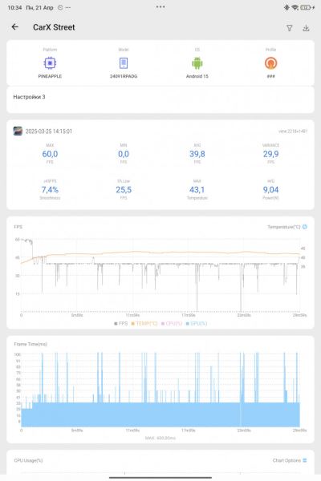Tap the clock alarm status icon
Image resolution: width=321 pixels, height=481 pixels.
(60, 7)
